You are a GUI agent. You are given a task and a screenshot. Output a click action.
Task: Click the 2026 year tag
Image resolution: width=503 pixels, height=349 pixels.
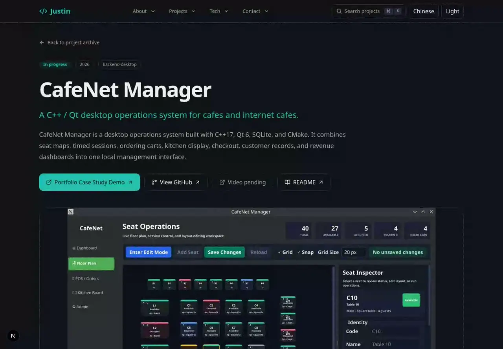(84, 64)
